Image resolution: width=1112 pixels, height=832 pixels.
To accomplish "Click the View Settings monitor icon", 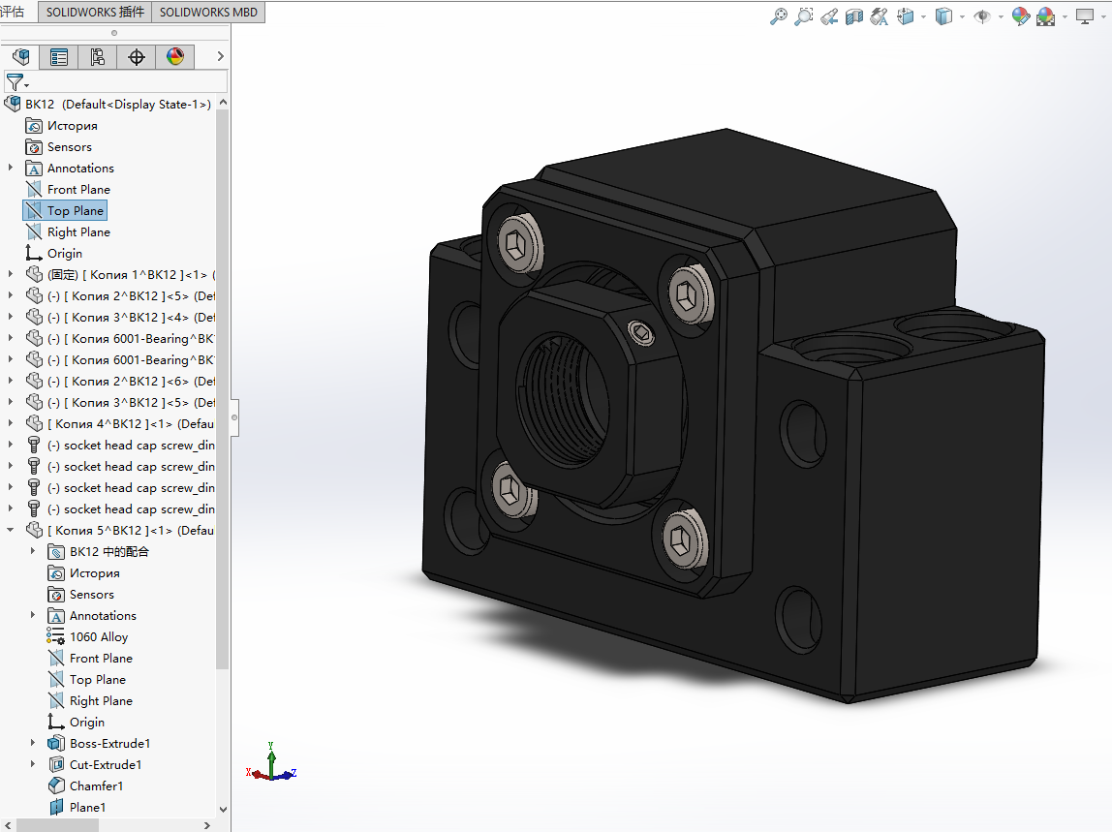I will (1084, 16).
